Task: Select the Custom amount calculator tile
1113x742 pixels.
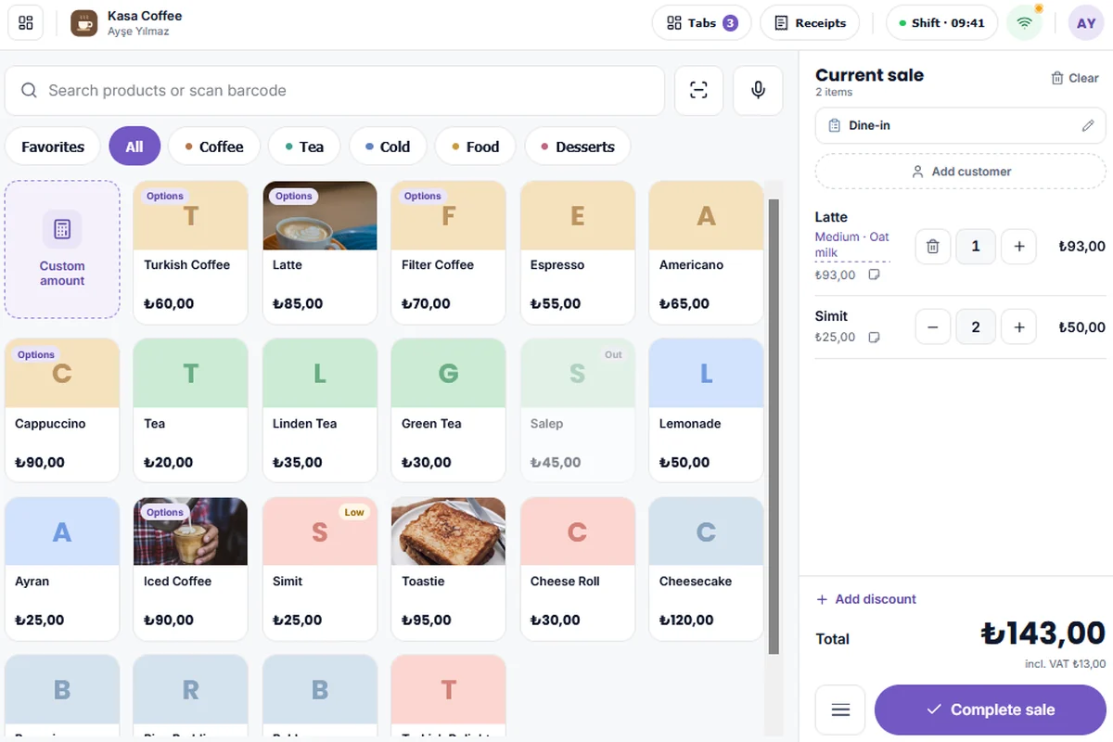Action: point(62,249)
